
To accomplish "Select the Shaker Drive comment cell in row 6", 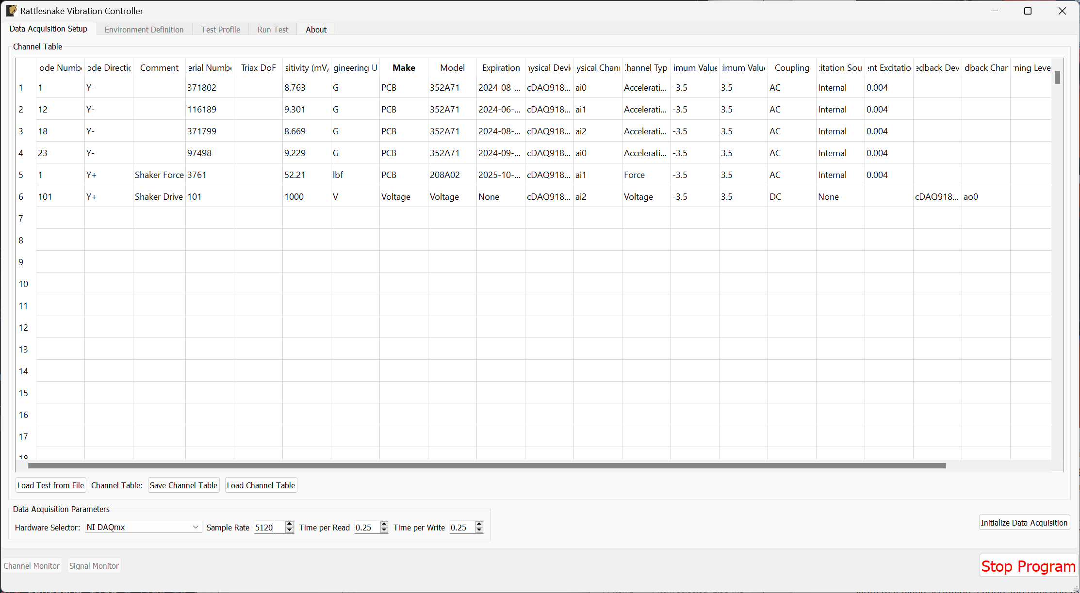I will [x=159, y=196].
